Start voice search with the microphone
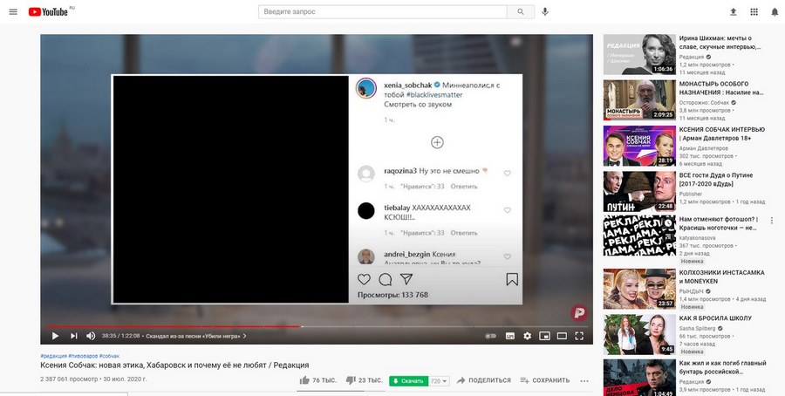785x396 pixels. pyautogui.click(x=545, y=11)
